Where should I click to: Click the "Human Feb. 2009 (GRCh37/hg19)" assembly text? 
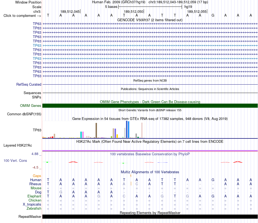coord(119,2)
